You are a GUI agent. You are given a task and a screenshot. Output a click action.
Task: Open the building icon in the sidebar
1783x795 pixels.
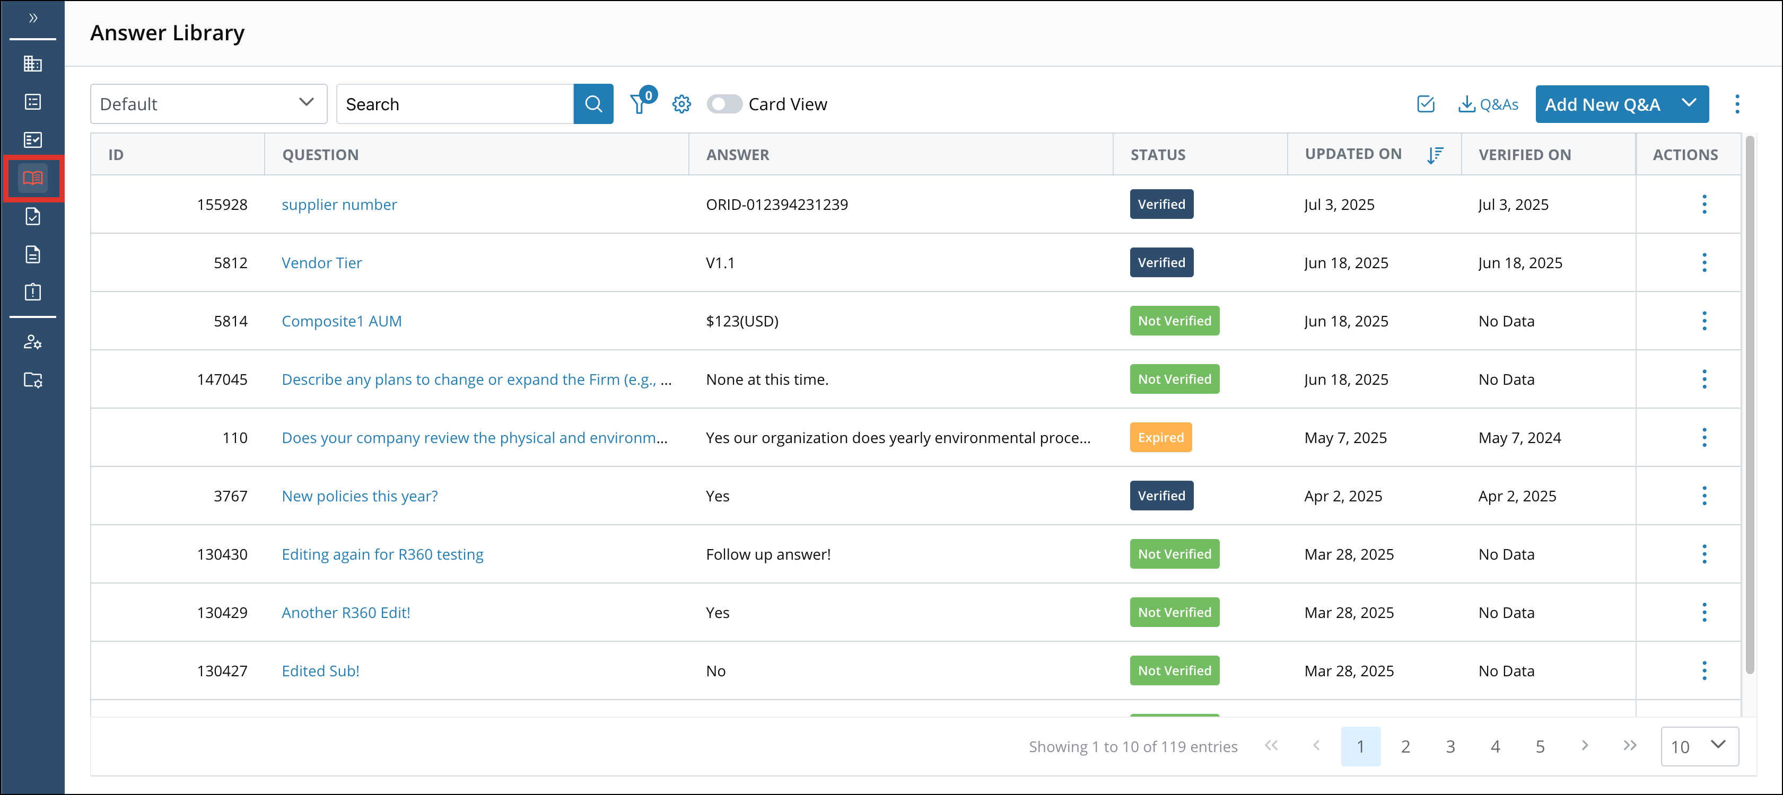tap(32, 64)
